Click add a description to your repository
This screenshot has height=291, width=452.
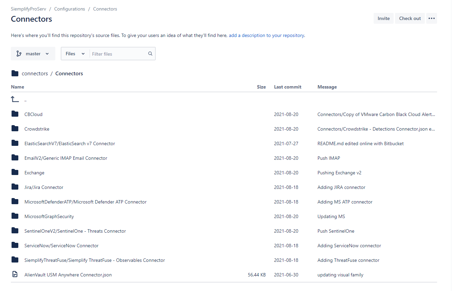pyautogui.click(x=266, y=35)
